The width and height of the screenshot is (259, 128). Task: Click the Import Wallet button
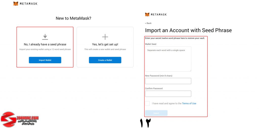click(x=45, y=60)
